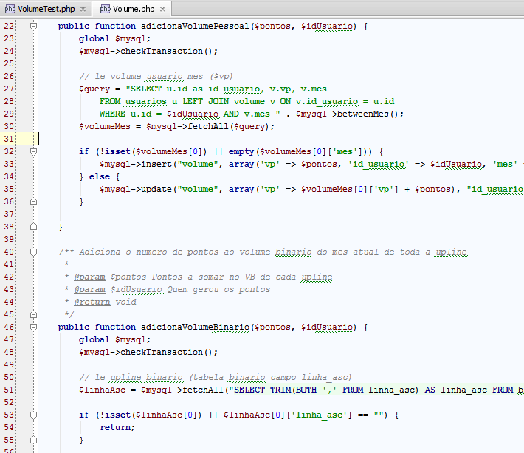Fold function end marker at line 38

pos(33,226)
